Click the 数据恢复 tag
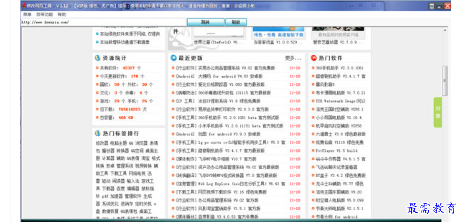This screenshot has height=222, width=460. click(x=110, y=211)
